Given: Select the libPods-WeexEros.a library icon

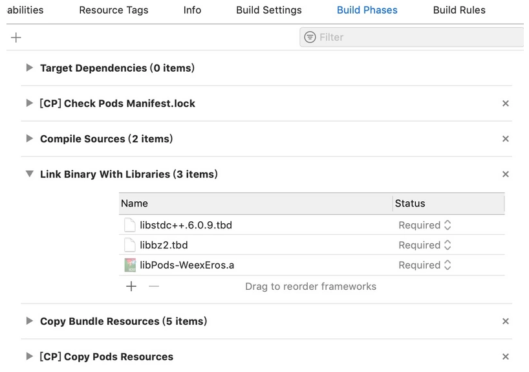Looking at the screenshot, I should (131, 265).
